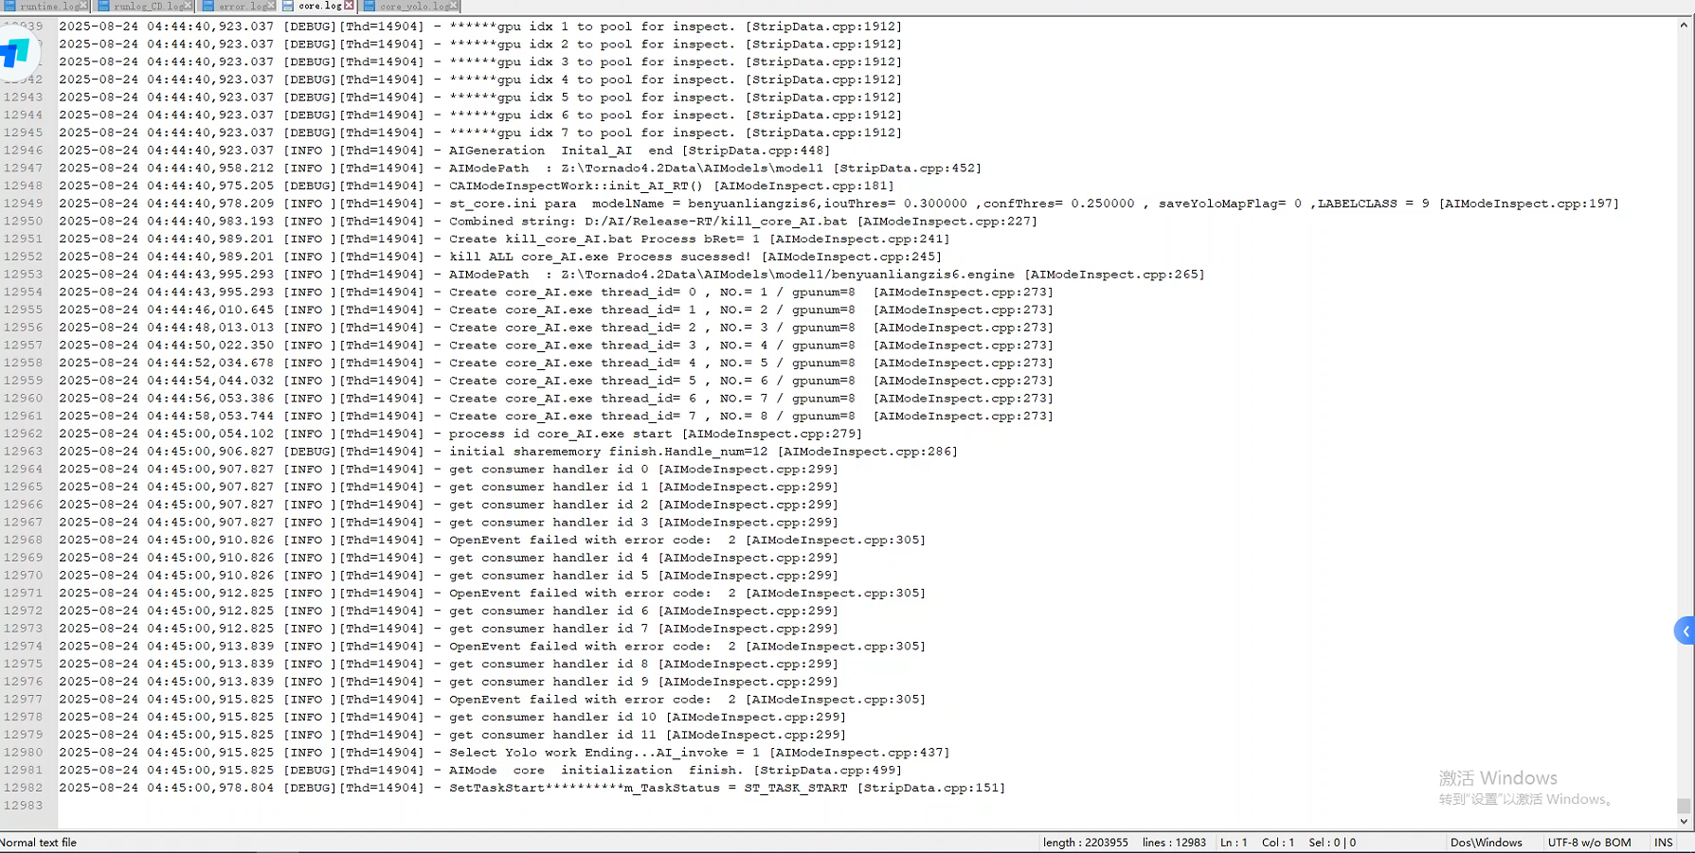Expand the blue side panel arrow on right edge
The width and height of the screenshot is (1695, 853).
click(x=1685, y=631)
